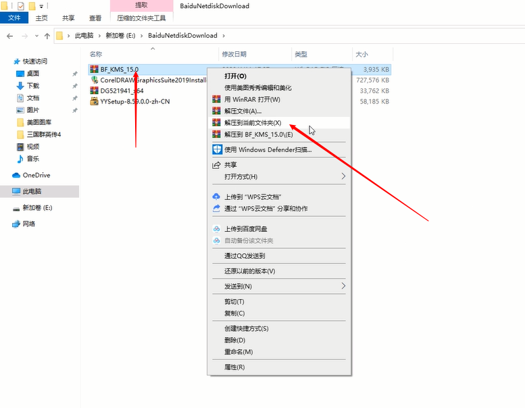Click the quick access properties checkmark icon
The width and height of the screenshot is (525, 408).
click(21, 5)
